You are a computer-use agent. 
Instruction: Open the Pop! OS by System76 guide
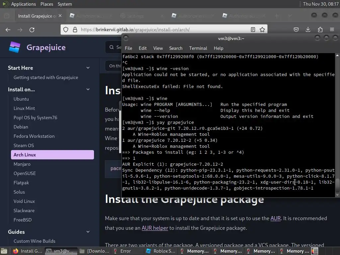35,118
